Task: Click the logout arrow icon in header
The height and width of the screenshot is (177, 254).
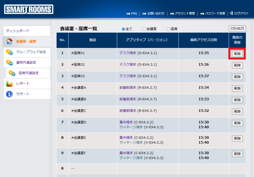Action: [x=231, y=13]
